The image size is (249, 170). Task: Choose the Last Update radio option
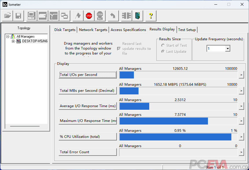163,52
